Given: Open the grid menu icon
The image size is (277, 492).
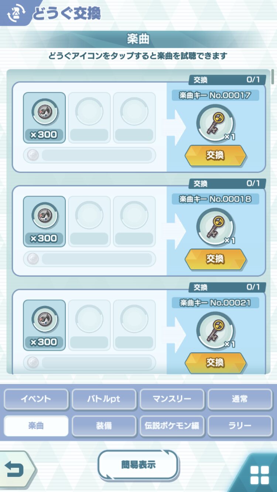Looking at the screenshot, I should (259, 475).
